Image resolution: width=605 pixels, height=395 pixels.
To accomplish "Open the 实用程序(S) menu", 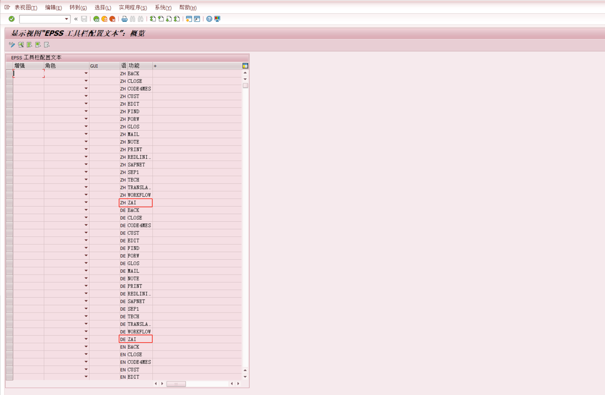I will [x=133, y=8].
